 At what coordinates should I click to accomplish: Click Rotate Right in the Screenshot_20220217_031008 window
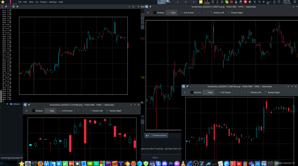pyautogui.click(x=114, y=111)
